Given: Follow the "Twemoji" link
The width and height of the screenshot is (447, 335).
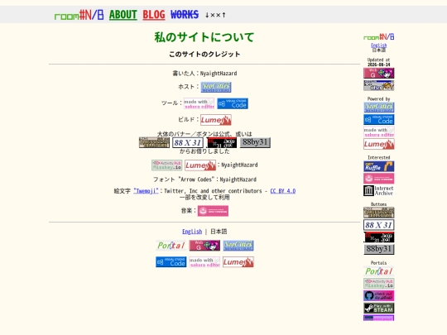Looking at the screenshot, I should (146, 191).
